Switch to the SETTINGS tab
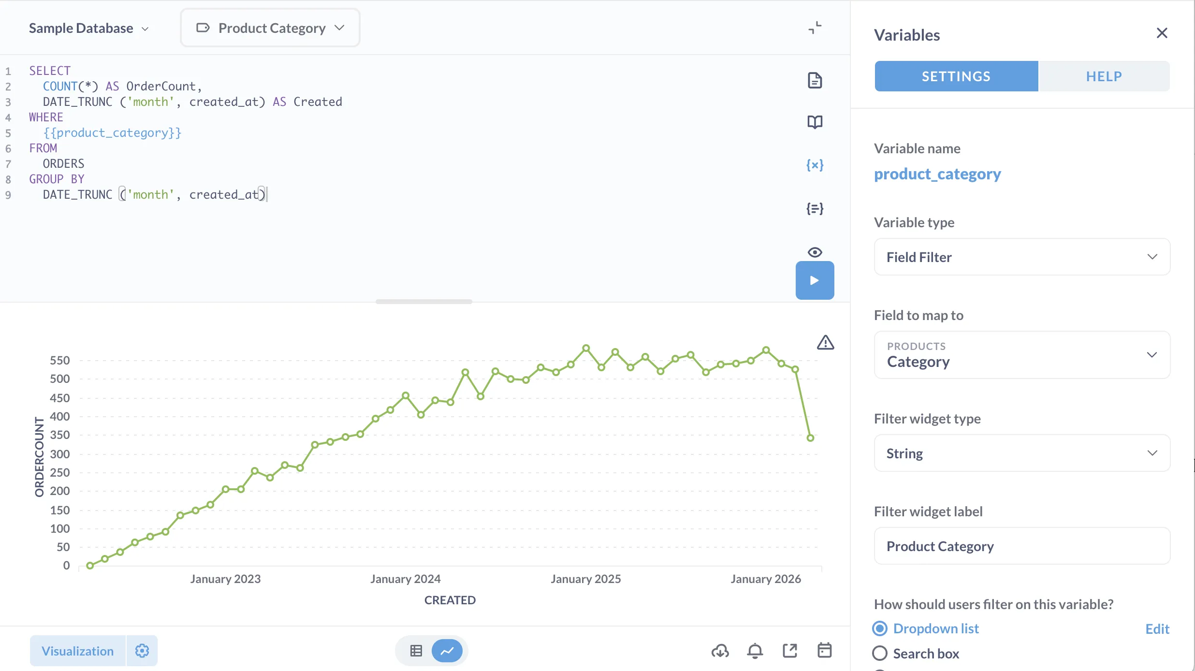The width and height of the screenshot is (1195, 671). click(956, 75)
